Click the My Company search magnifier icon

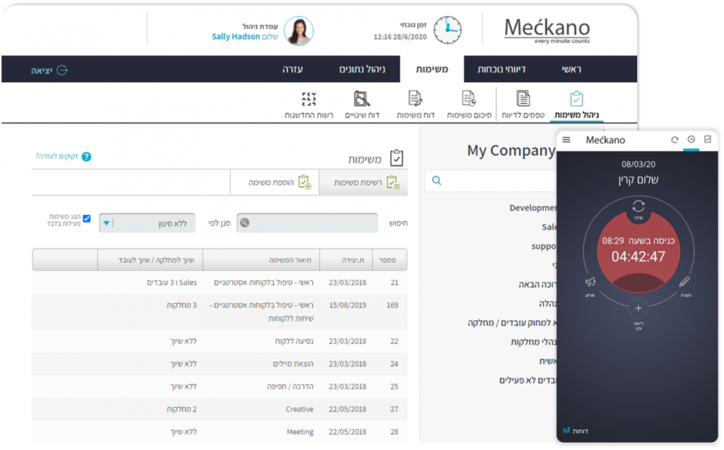[436, 180]
